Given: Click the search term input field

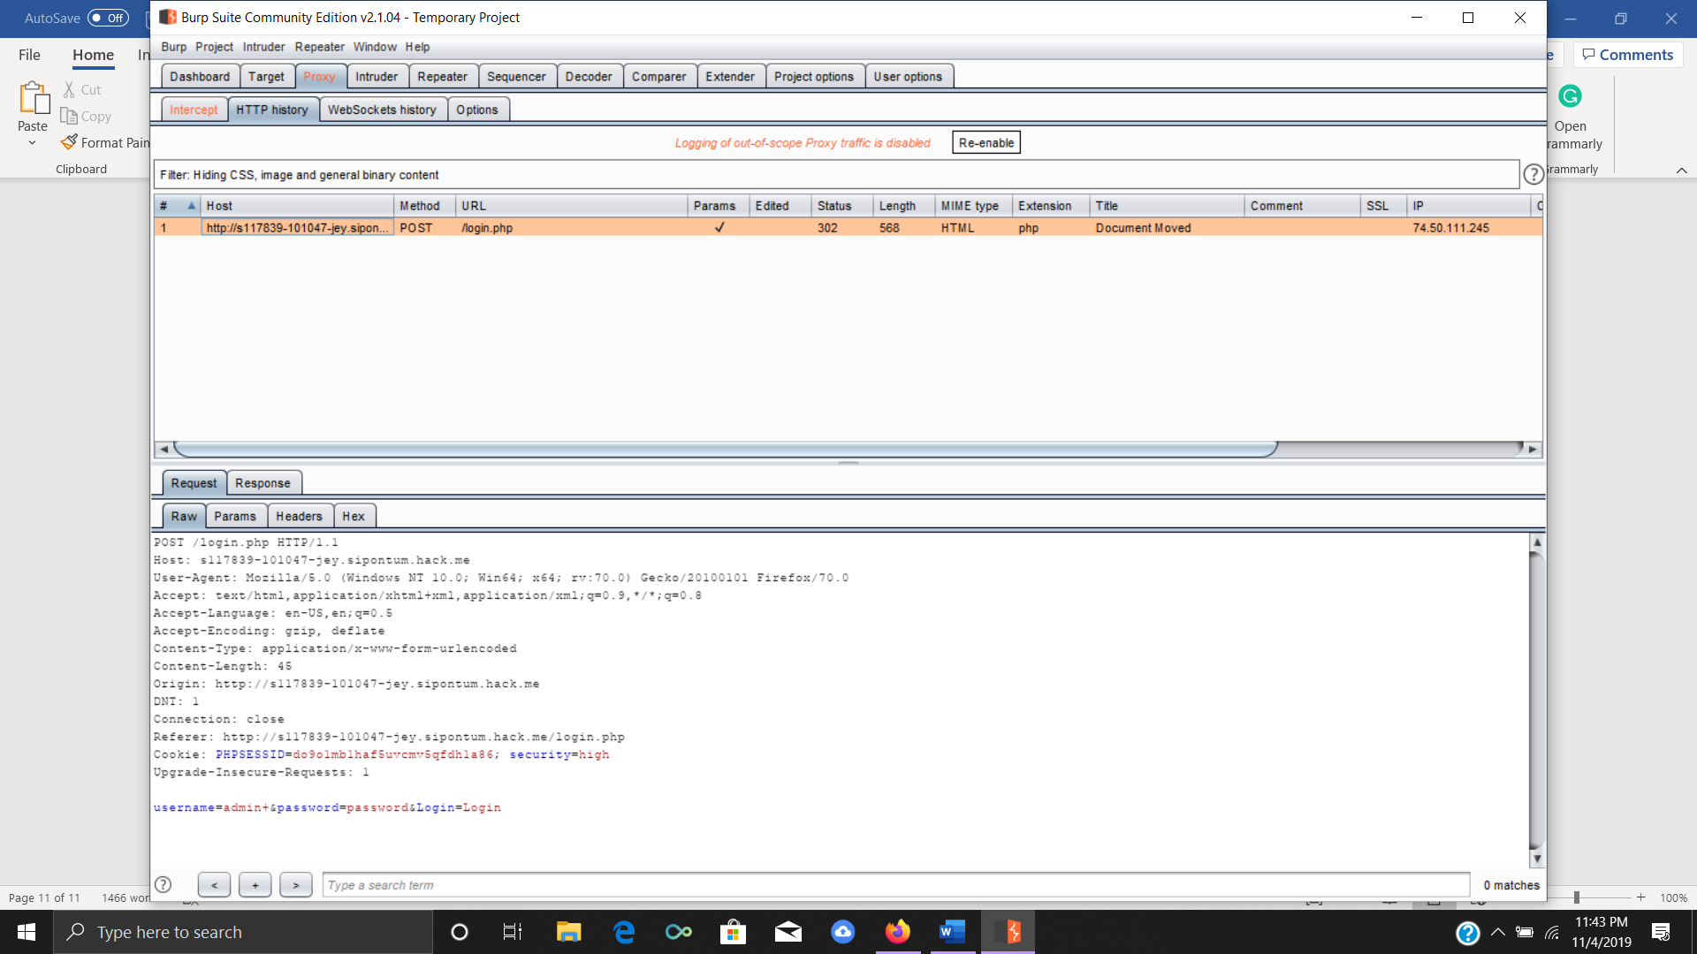Looking at the screenshot, I should coord(895,884).
